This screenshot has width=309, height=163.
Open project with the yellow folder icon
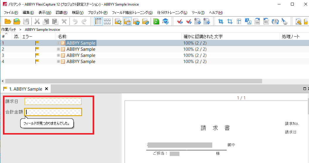pyautogui.click(x=8, y=21)
